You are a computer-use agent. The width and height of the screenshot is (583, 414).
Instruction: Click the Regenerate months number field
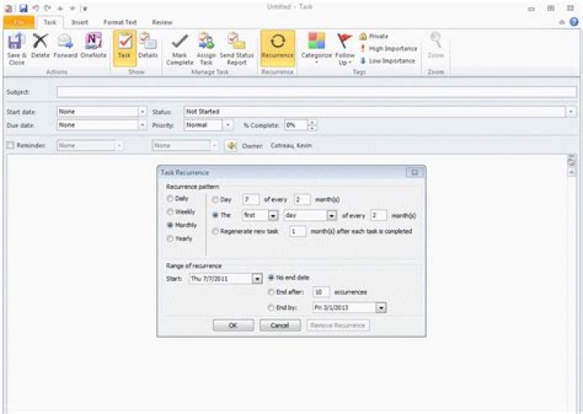click(x=297, y=231)
